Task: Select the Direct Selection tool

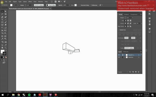Action: click(x=5, y=11)
